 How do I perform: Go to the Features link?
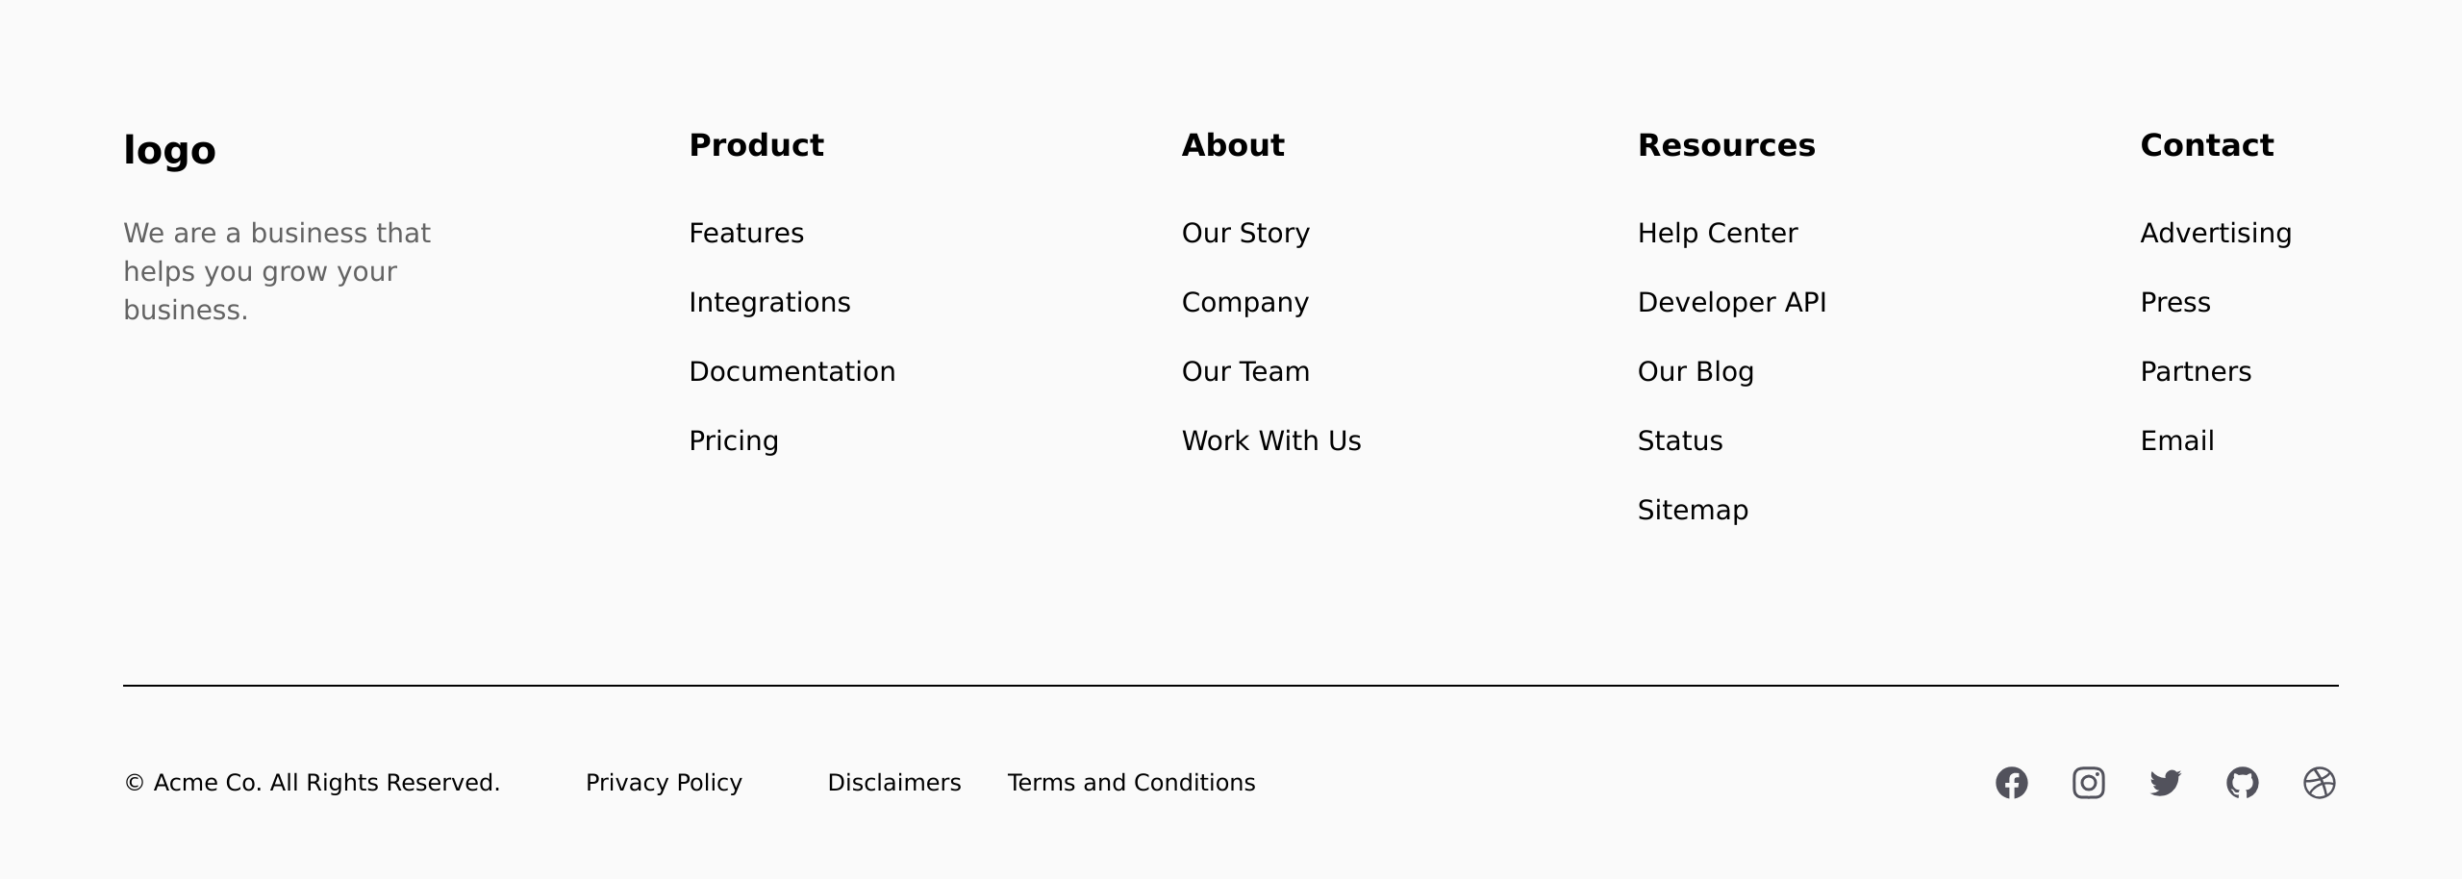pos(746,234)
